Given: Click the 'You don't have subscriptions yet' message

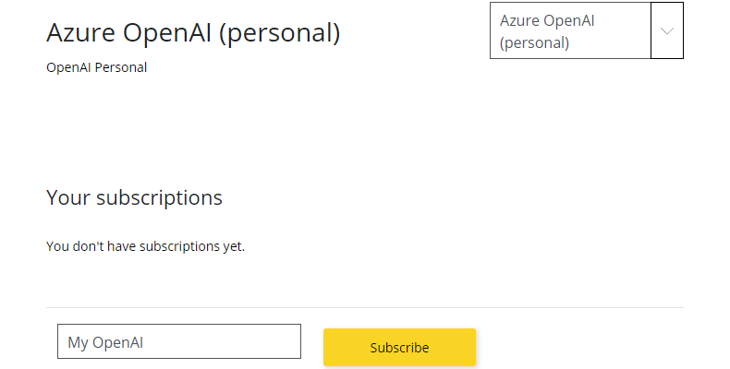Looking at the screenshot, I should (x=145, y=245).
